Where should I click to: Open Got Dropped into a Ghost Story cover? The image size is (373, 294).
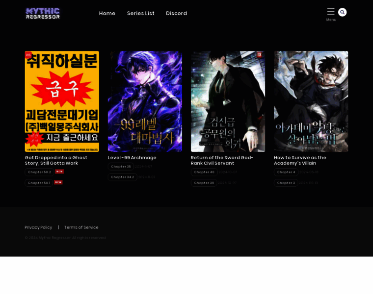(62, 101)
